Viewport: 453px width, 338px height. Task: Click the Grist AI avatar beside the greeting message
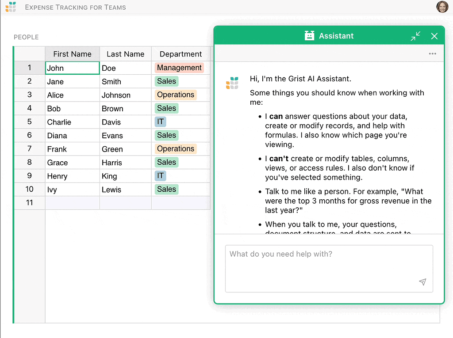coord(232,83)
